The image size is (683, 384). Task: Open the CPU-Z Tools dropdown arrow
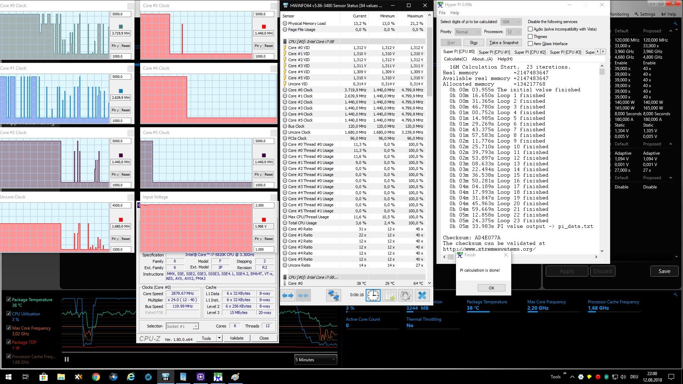pos(219,338)
